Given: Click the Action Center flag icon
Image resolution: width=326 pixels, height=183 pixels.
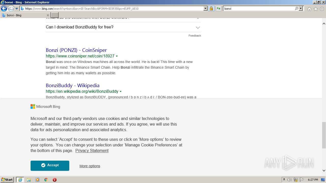Looking at the screenshot, I should [x=302, y=180].
